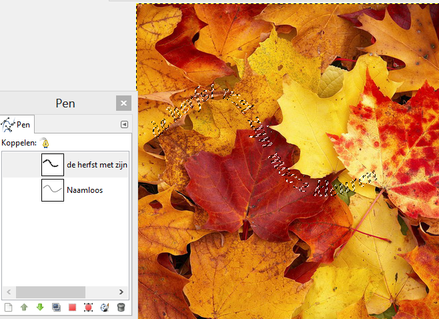Image resolution: width=439 pixels, height=319 pixels.
Task: Lower the selected path with green down arrow
Action: [41, 308]
